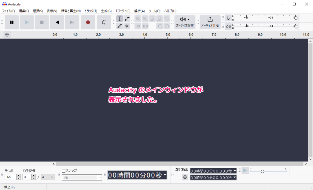The image size is (313, 190).
Task: Open the 録音と再生(N) menu
Action: pyautogui.click(x=71, y=11)
